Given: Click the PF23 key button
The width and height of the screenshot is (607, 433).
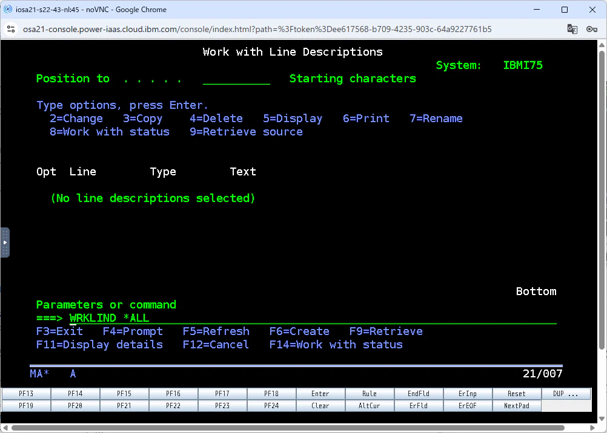Looking at the screenshot, I should tap(222, 406).
